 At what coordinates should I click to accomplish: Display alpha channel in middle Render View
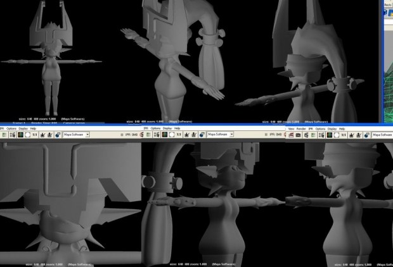pos(172,135)
